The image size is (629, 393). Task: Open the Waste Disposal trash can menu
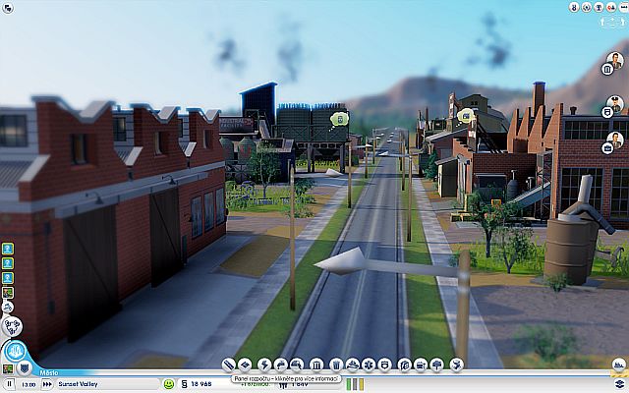click(x=336, y=365)
